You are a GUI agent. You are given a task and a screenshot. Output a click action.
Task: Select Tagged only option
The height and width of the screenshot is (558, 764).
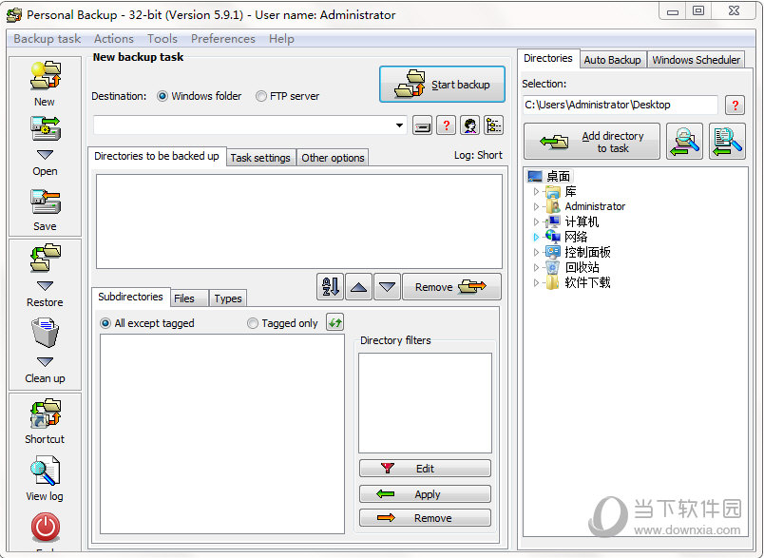point(282,323)
